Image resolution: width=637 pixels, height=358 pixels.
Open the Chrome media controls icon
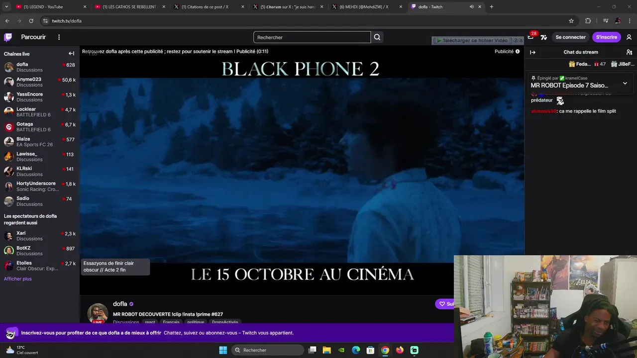[605, 21]
